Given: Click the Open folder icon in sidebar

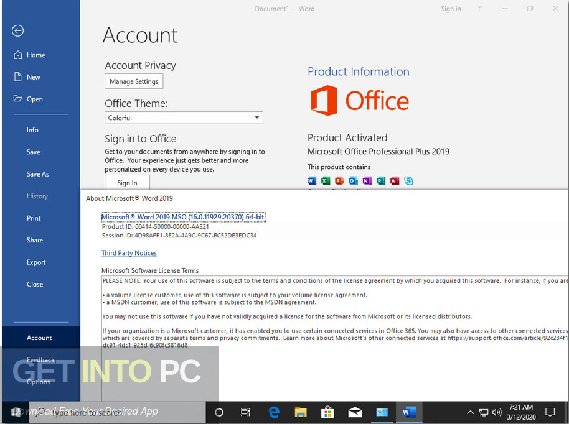Looking at the screenshot, I should [18, 99].
